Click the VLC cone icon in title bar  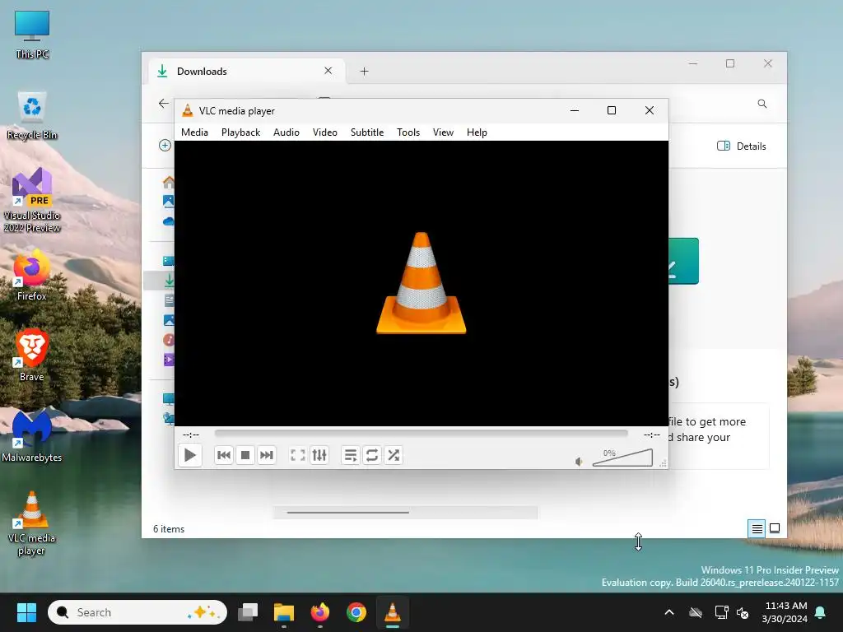[187, 111]
